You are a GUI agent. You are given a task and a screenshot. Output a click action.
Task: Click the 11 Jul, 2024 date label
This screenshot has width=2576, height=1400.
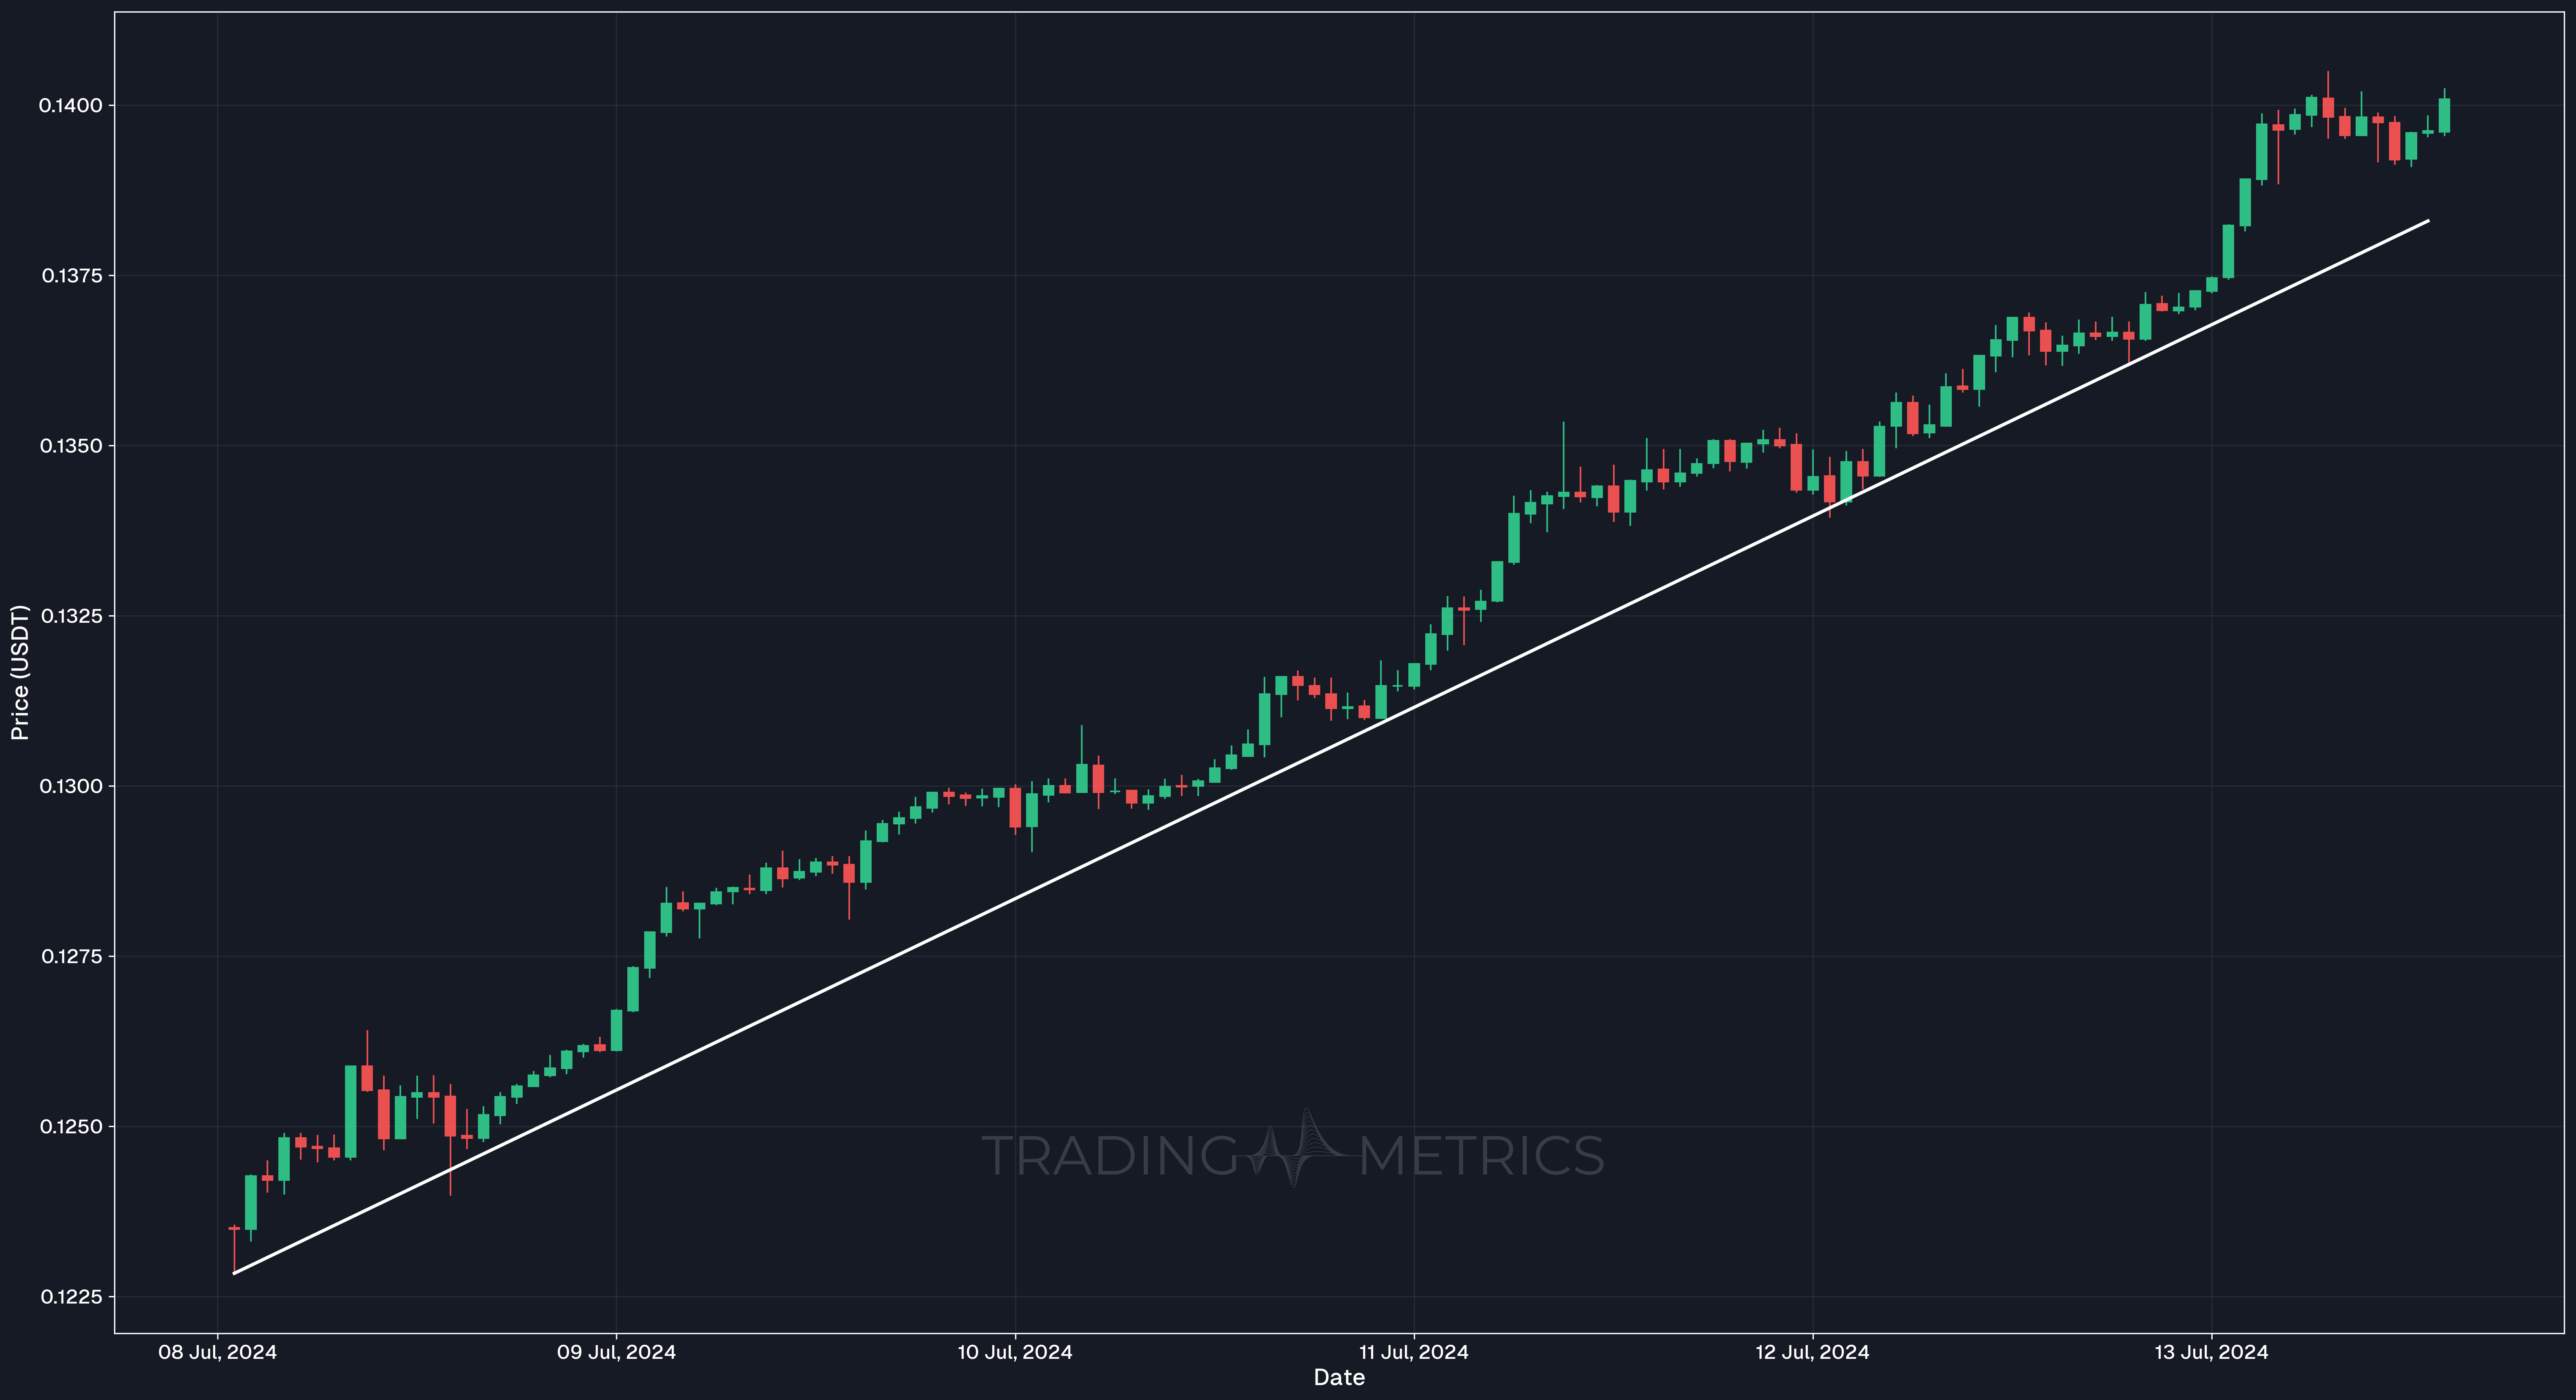[1414, 1353]
